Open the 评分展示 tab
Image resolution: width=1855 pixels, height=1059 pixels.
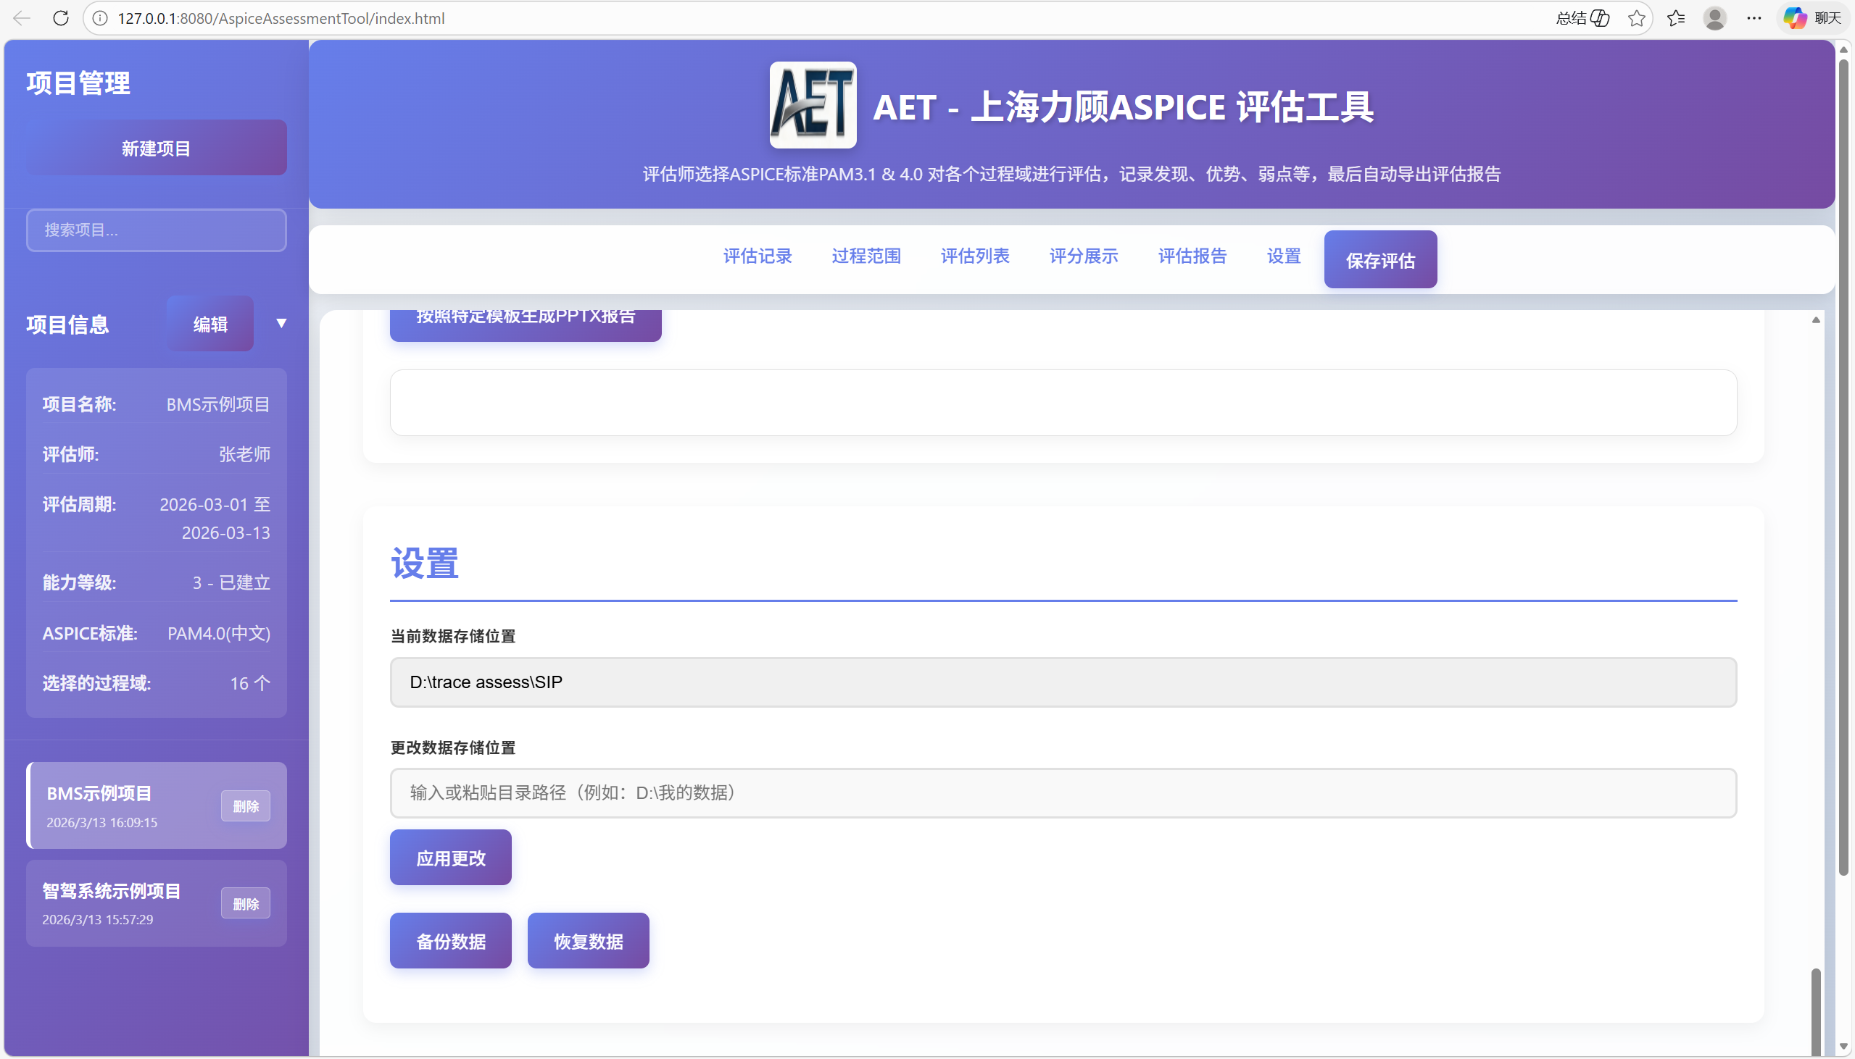tap(1083, 256)
